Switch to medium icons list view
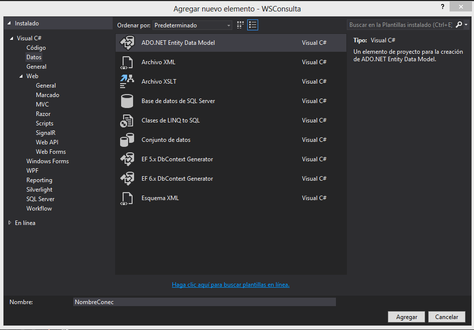Screen dimensions: 474x330 tap(253, 25)
